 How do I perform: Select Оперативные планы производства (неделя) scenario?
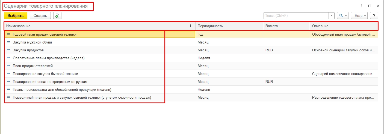(49, 58)
